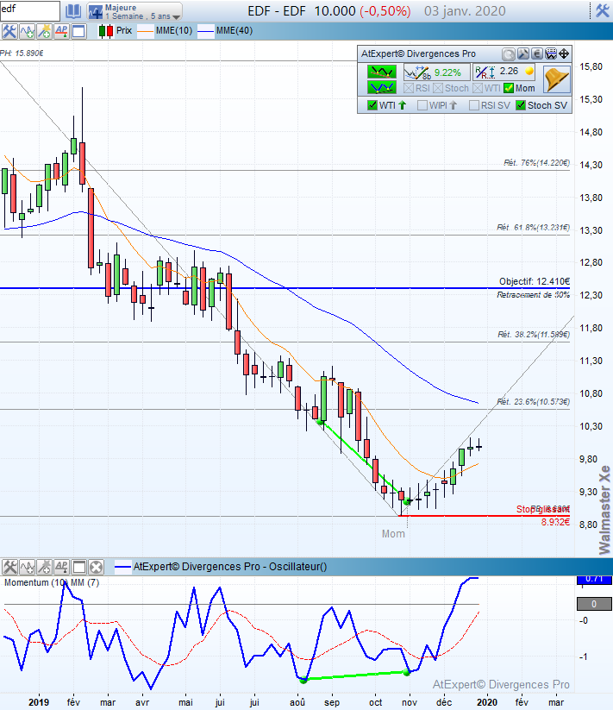Click the symbol search field containing edf
The height and width of the screenshot is (710, 613).
30,10
